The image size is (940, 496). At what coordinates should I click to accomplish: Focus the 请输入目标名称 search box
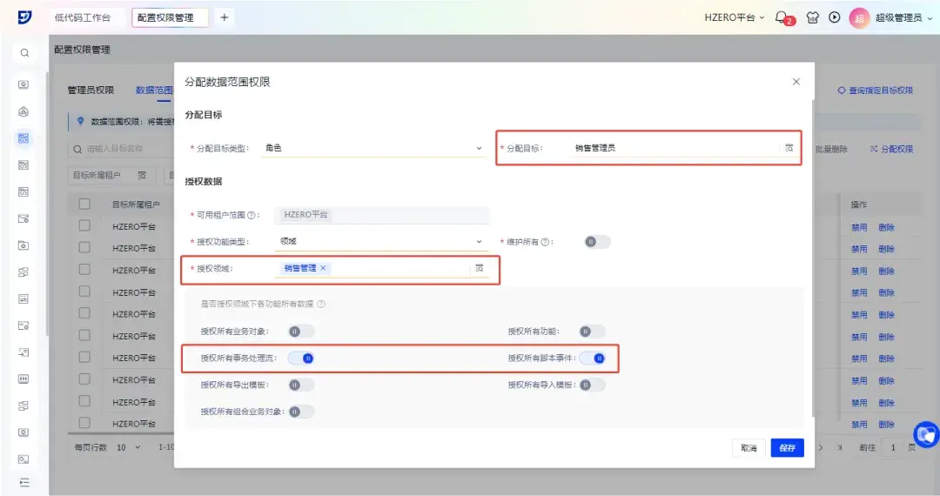120,149
